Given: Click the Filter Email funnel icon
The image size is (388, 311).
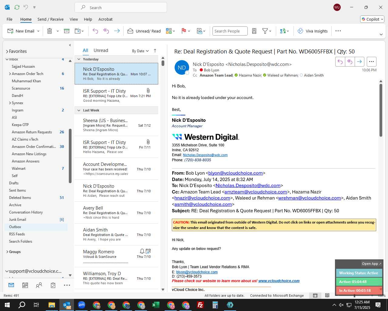Looking at the screenshot, I should coord(265,31).
